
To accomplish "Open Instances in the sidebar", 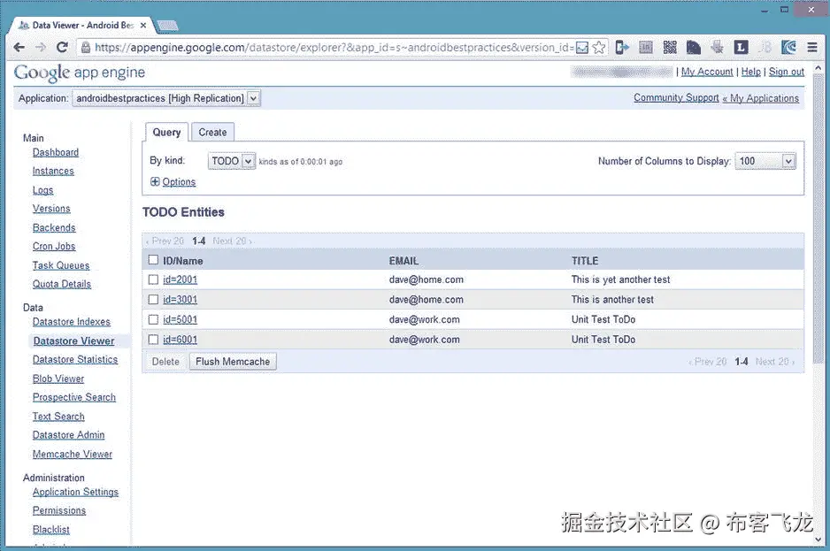I will click(53, 171).
